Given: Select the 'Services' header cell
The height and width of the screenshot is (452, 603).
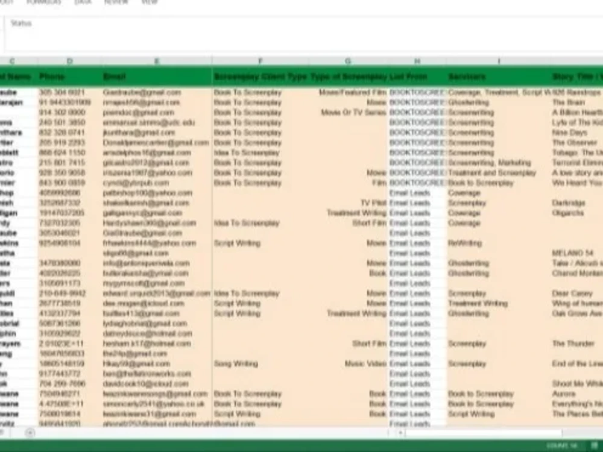Looking at the screenshot, I should (499, 77).
